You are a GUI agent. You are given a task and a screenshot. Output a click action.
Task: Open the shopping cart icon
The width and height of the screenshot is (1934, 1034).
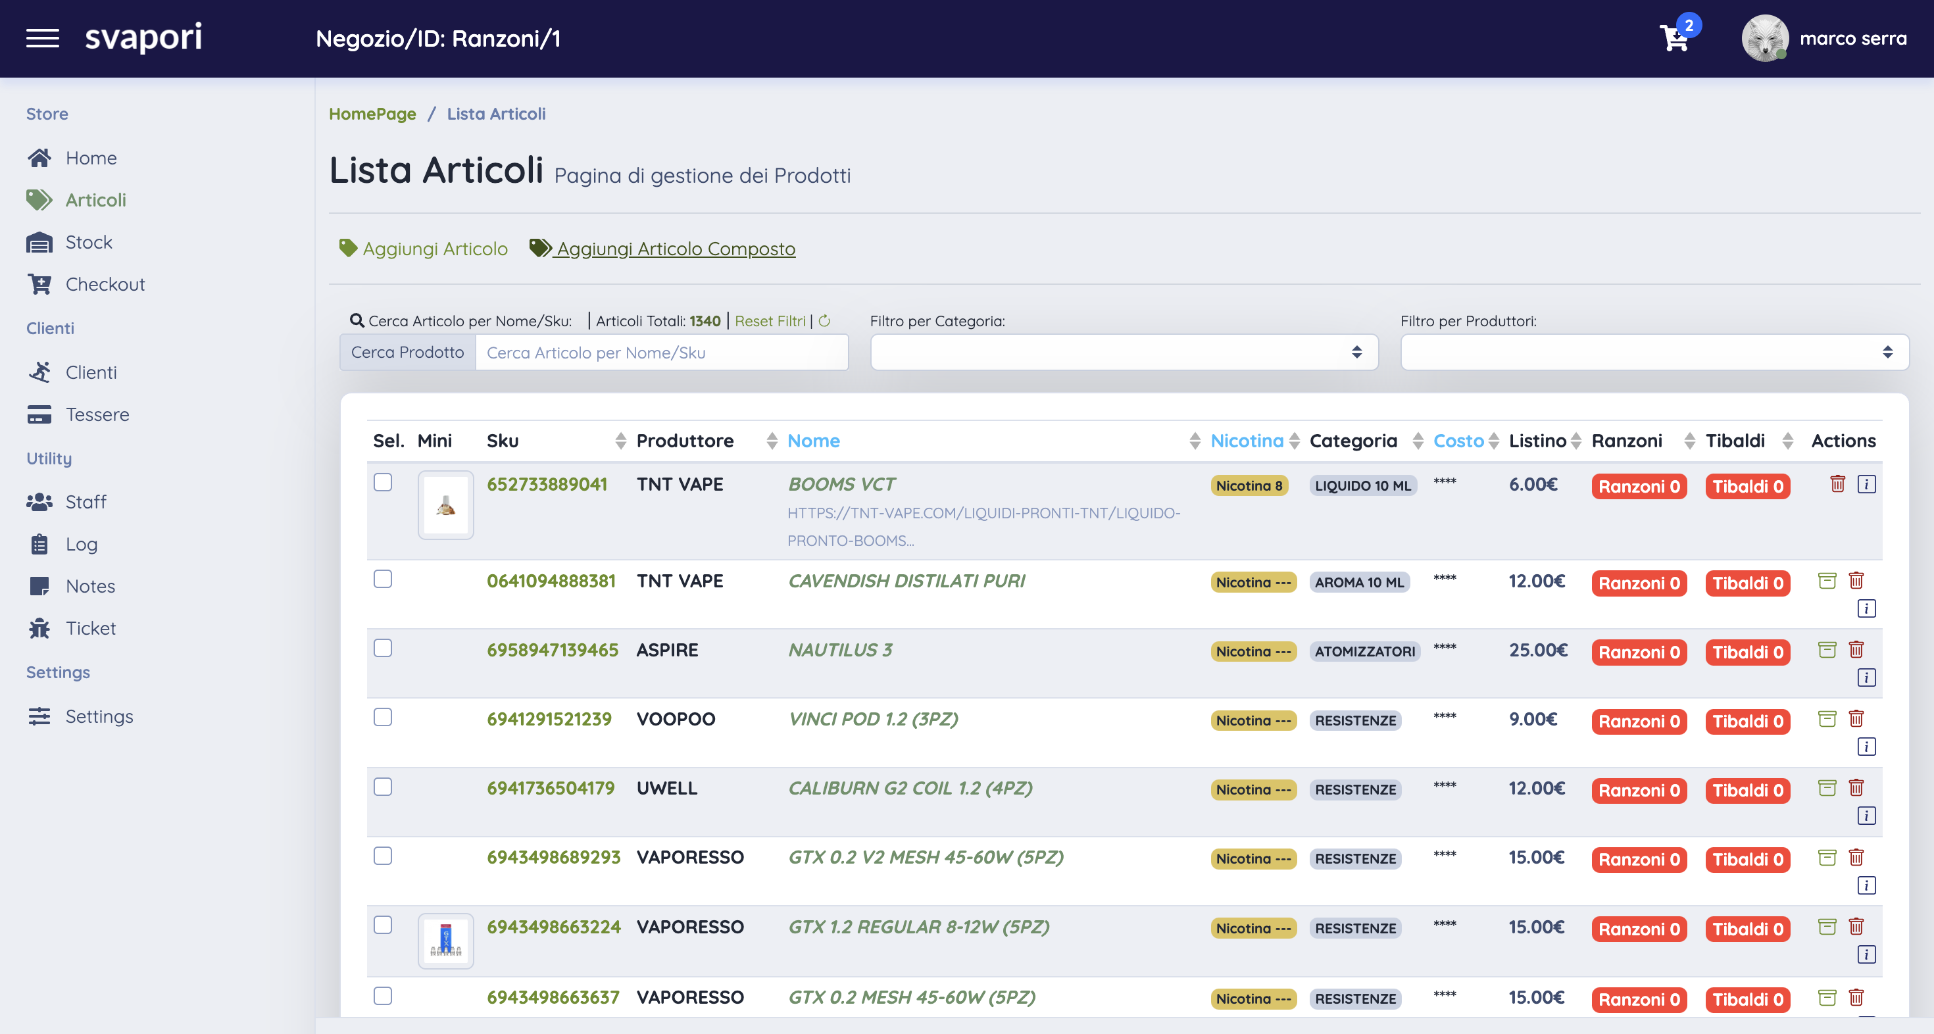click(1675, 38)
